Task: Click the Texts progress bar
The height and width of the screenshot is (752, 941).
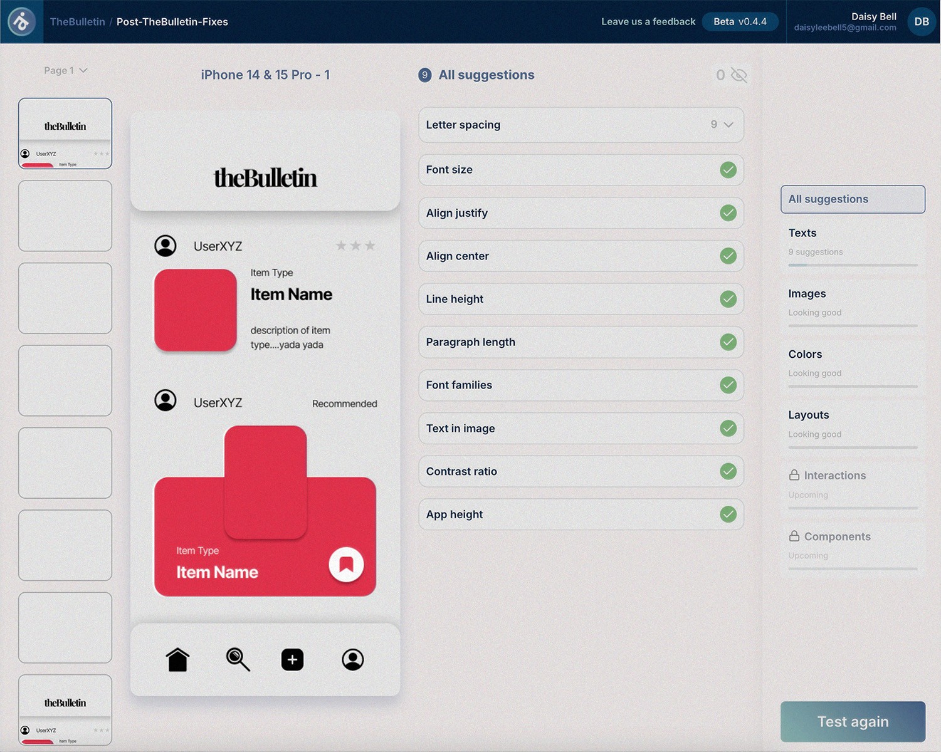Action: [853, 265]
